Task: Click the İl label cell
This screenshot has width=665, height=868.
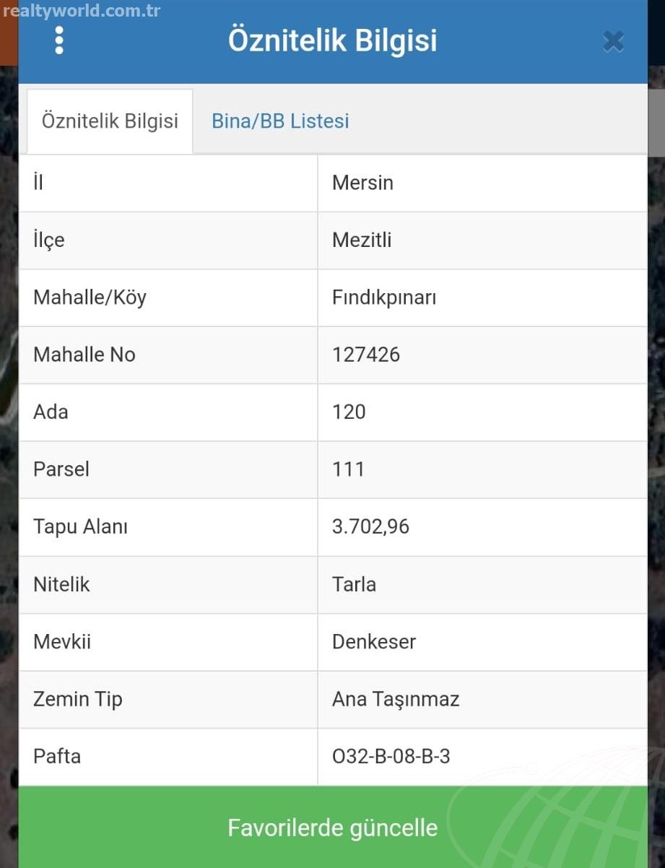Action: pos(168,183)
